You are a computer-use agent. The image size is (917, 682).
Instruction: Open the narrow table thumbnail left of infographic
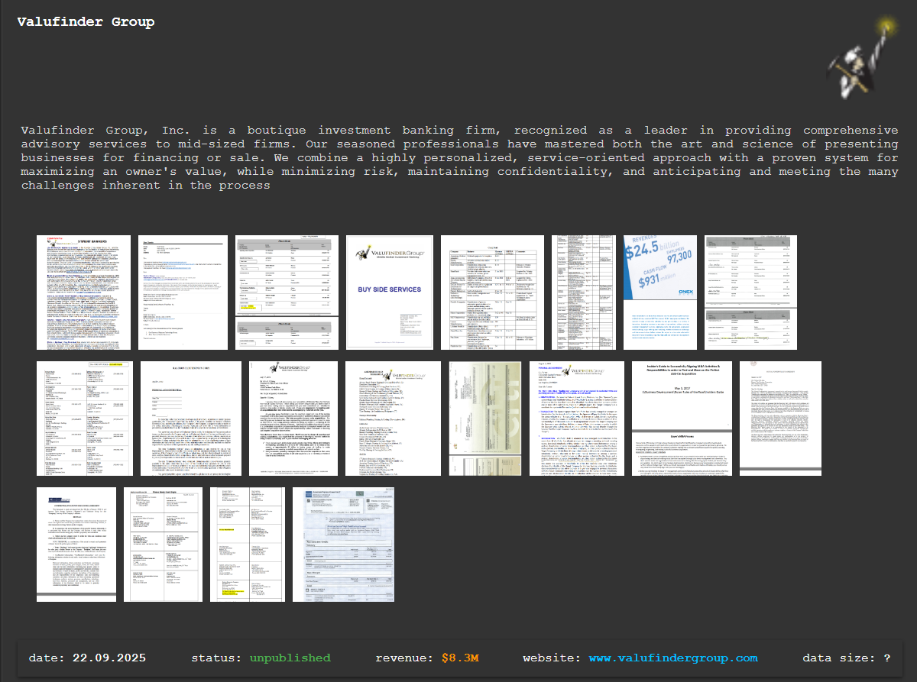pyautogui.click(x=583, y=293)
